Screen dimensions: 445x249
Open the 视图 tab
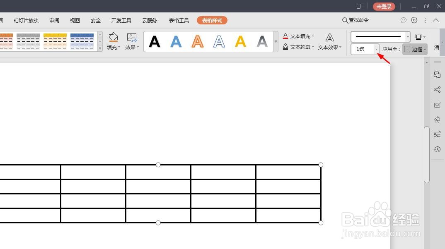(75, 20)
